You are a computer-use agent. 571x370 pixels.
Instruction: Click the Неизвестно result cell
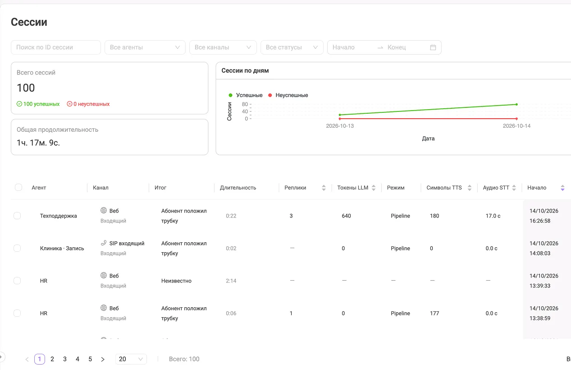click(x=176, y=281)
